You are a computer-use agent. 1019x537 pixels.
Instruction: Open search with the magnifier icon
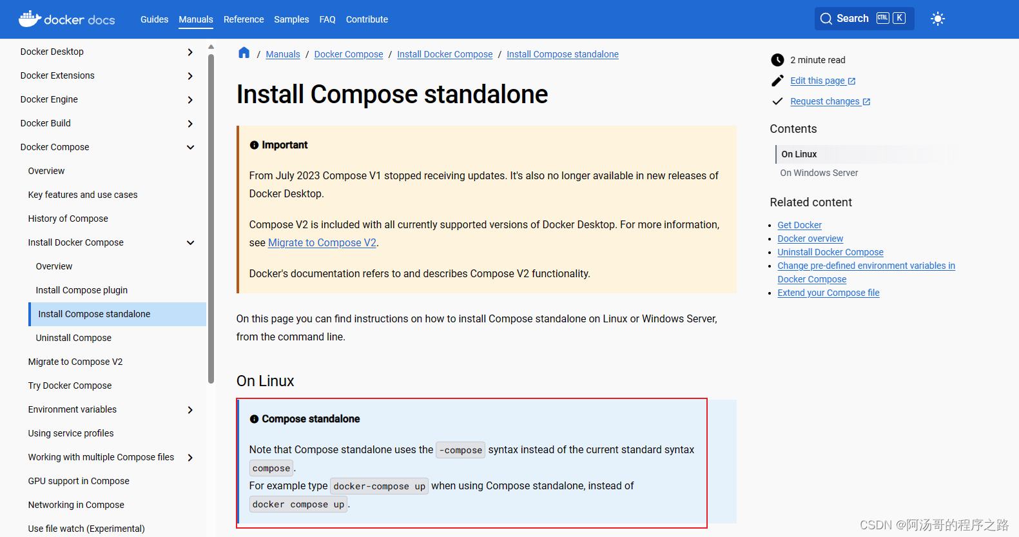826,19
